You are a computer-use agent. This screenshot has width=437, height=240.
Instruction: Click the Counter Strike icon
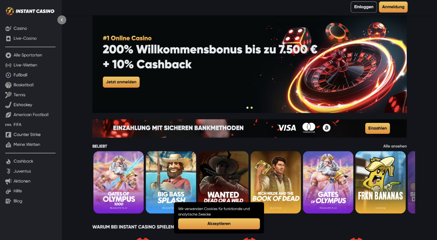[8, 135]
